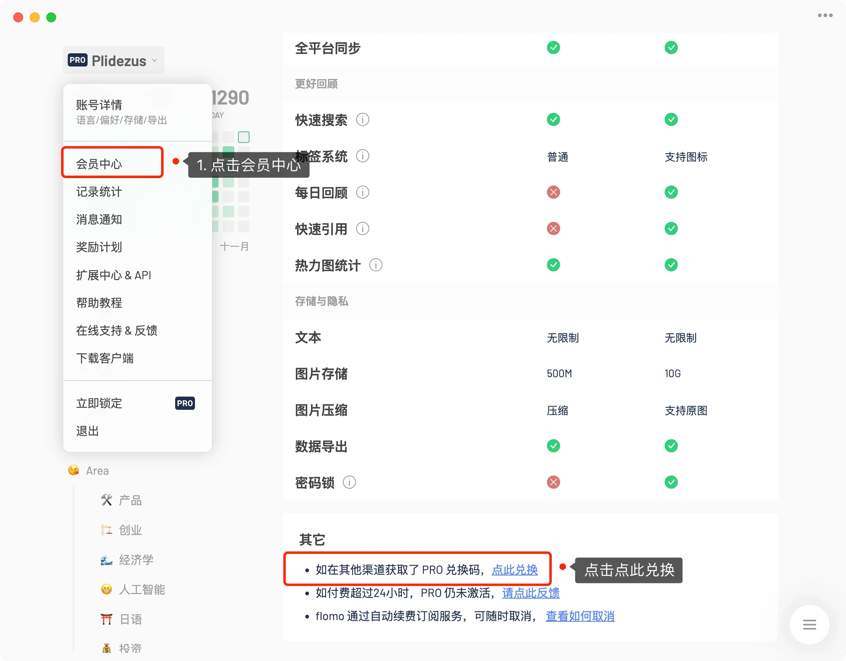Click 普通 value in 标签系统 row

[x=558, y=157]
